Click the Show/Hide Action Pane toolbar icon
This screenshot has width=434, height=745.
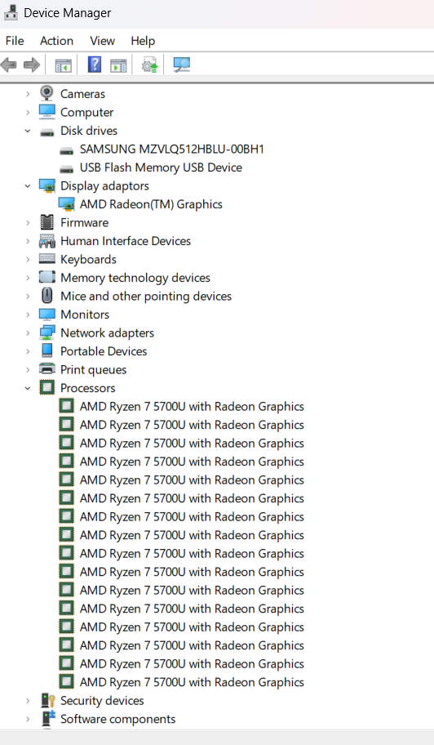(118, 65)
